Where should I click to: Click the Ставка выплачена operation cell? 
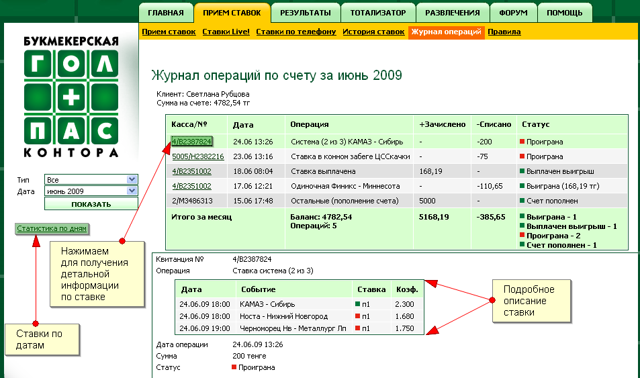[x=323, y=171]
